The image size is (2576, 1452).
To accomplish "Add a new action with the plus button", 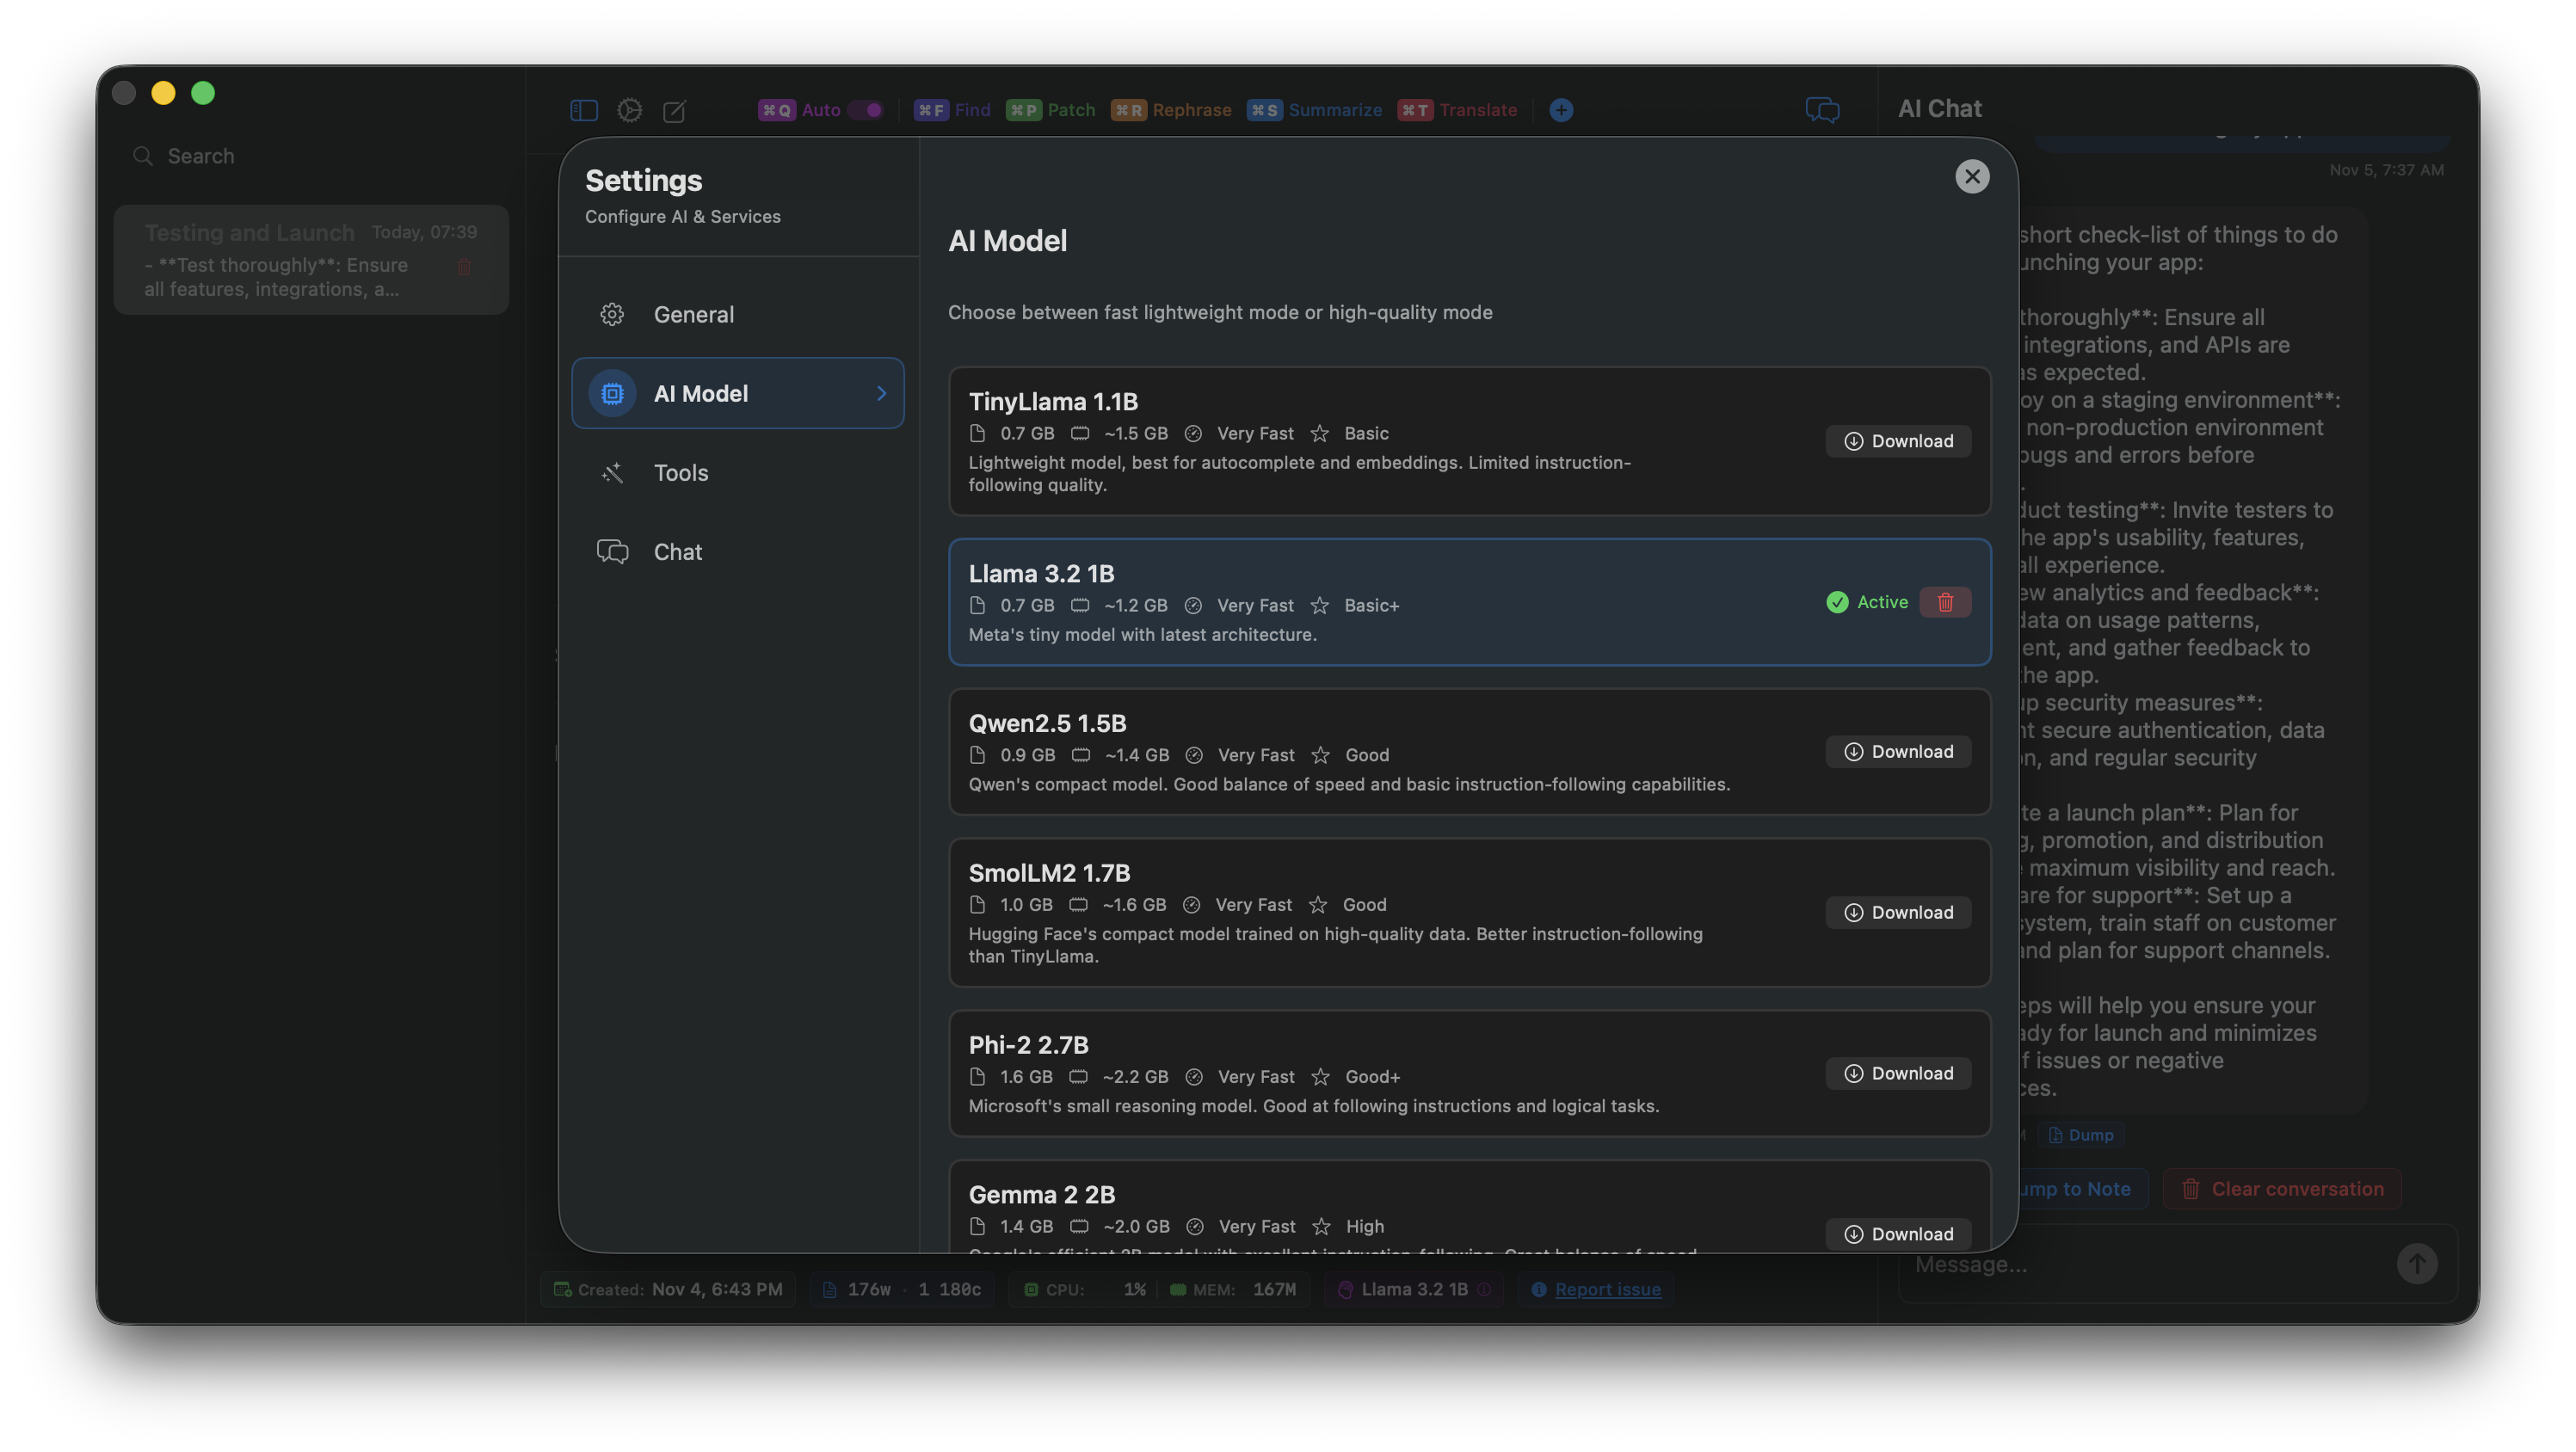I will pos(1560,110).
